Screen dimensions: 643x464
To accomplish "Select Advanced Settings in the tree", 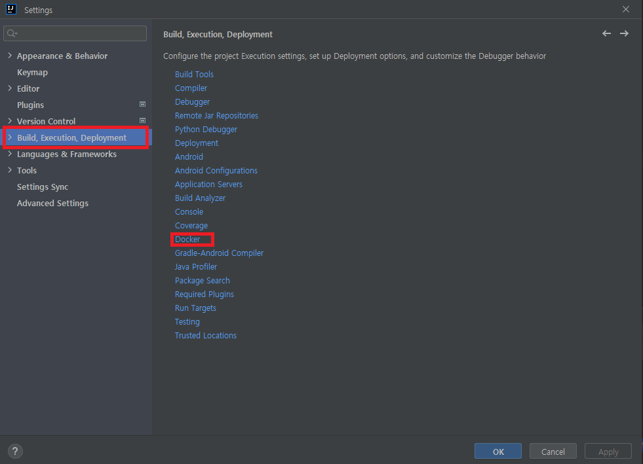I will (52, 204).
